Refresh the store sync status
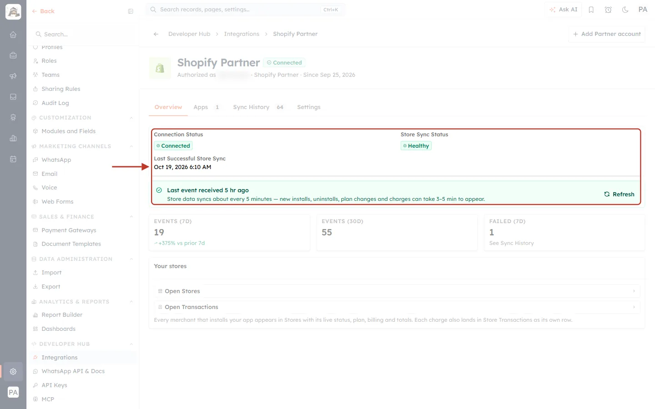 619,194
